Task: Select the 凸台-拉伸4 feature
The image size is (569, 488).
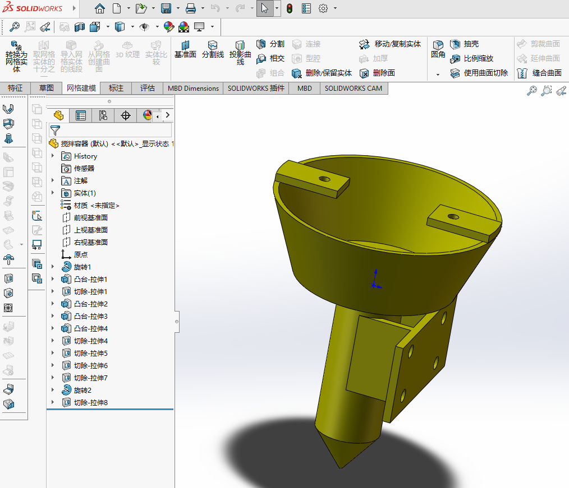Action: pos(85,328)
